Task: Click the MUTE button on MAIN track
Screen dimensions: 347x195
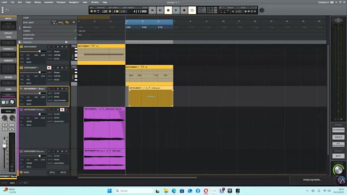Action: point(63,172)
